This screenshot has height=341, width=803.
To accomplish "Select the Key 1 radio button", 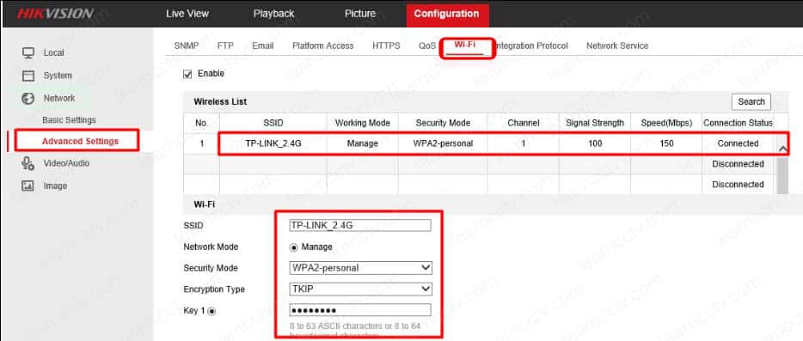I will pyautogui.click(x=211, y=311).
